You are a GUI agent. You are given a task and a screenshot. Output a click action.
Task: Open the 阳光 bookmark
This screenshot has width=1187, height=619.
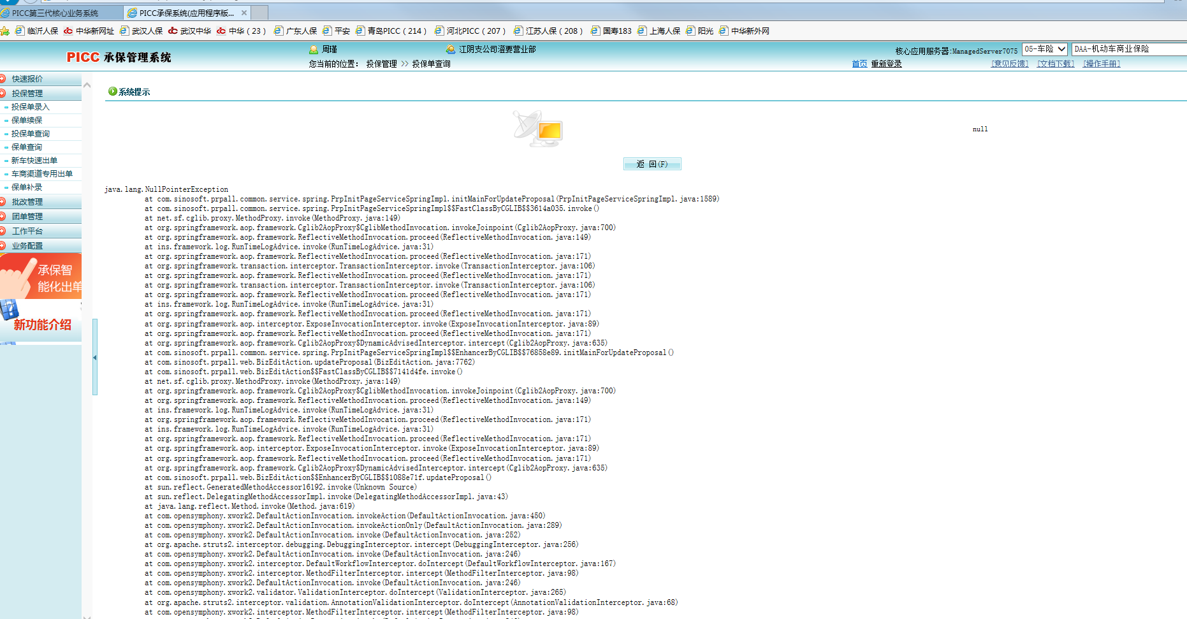(699, 31)
